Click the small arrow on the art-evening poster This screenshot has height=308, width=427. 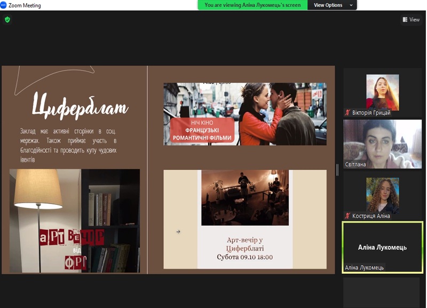pyautogui.click(x=178, y=232)
